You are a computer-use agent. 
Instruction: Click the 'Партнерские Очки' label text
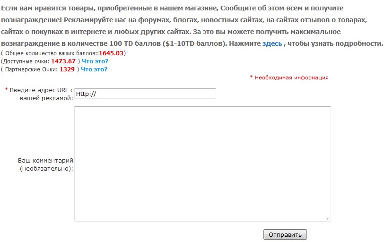tap(31, 69)
